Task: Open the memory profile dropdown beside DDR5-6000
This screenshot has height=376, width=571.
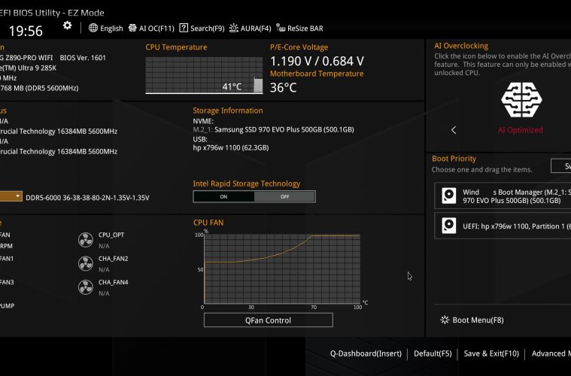Action: tap(11, 196)
